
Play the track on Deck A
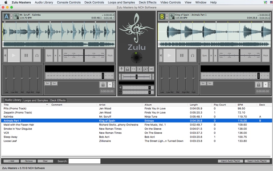pyautogui.click(x=14, y=55)
